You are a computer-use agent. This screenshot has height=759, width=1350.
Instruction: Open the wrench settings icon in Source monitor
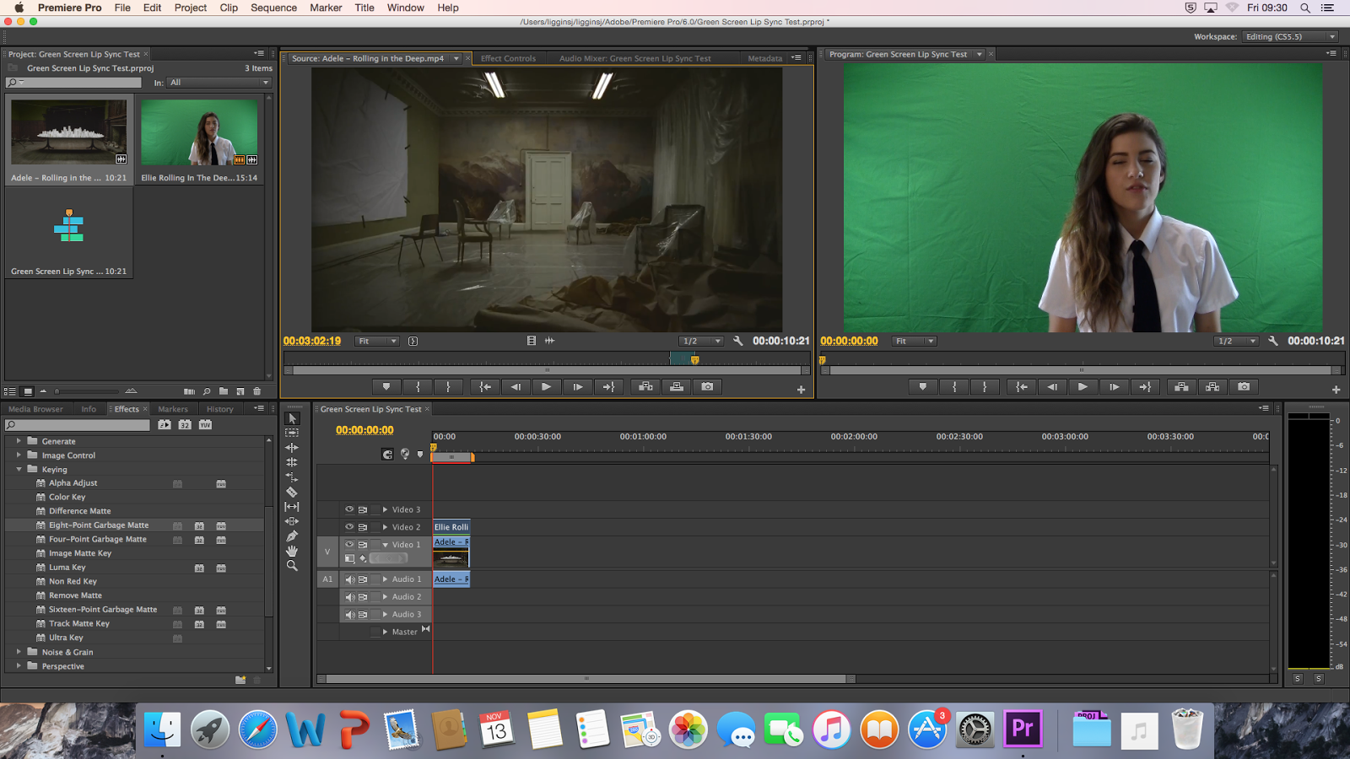tap(737, 341)
